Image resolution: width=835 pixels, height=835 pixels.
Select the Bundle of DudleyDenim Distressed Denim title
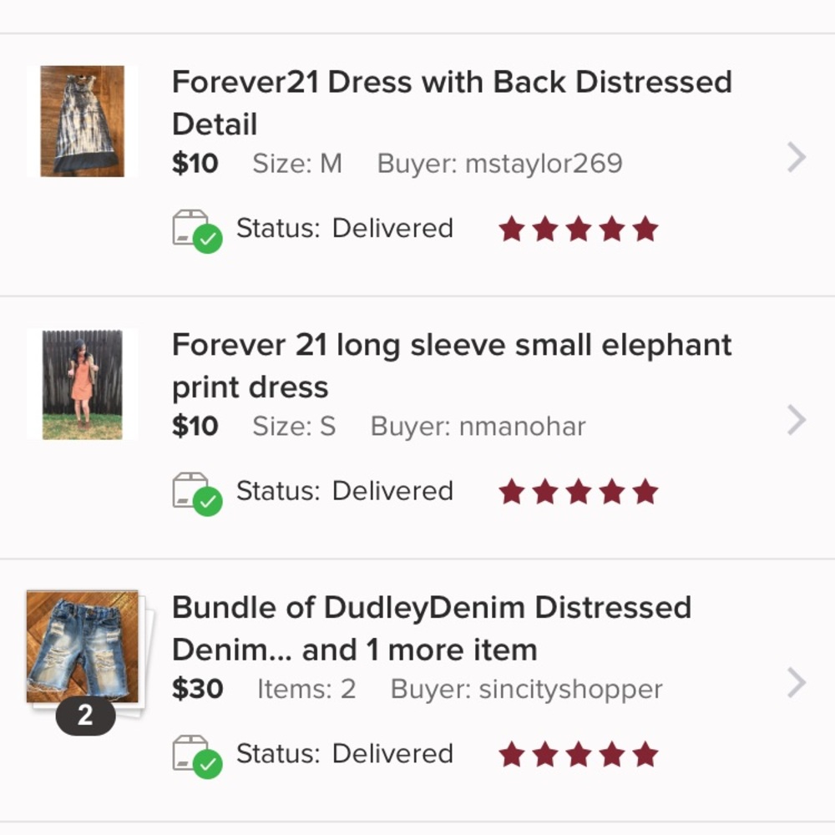(432, 628)
